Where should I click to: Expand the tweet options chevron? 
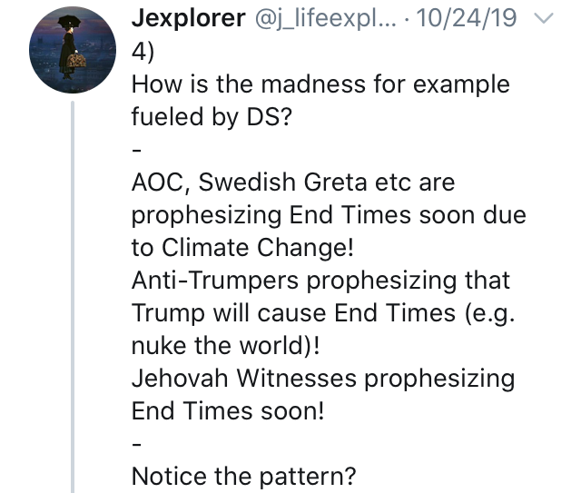[x=544, y=18]
